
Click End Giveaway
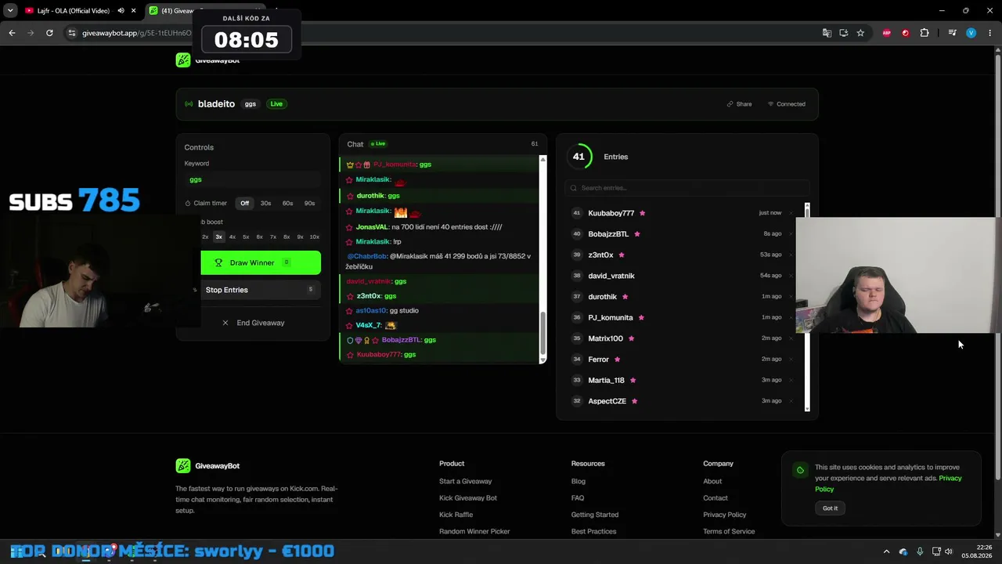click(x=253, y=323)
